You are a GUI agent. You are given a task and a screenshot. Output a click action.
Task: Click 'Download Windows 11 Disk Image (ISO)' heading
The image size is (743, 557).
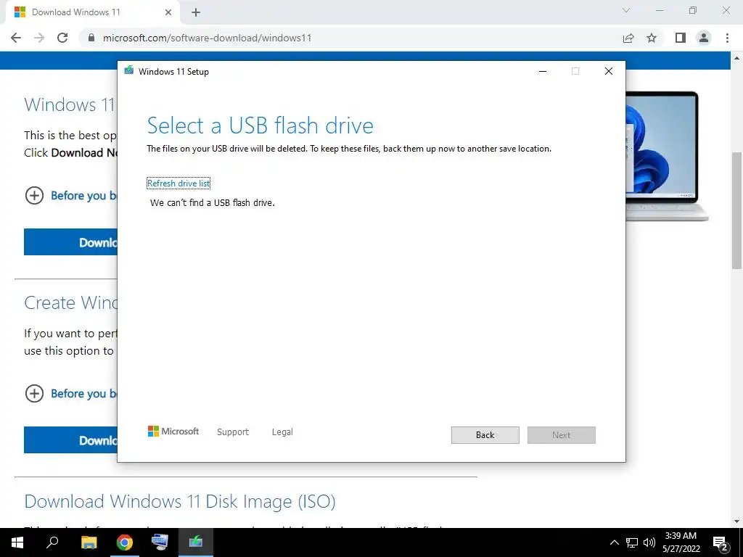pos(180,501)
